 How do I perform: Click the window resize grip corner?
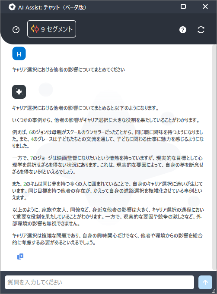(214, 291)
